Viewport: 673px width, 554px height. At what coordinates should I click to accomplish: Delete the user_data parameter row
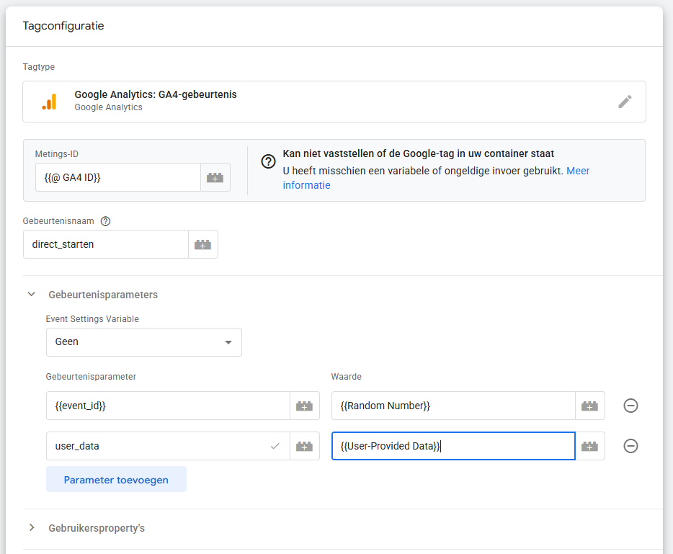click(630, 446)
